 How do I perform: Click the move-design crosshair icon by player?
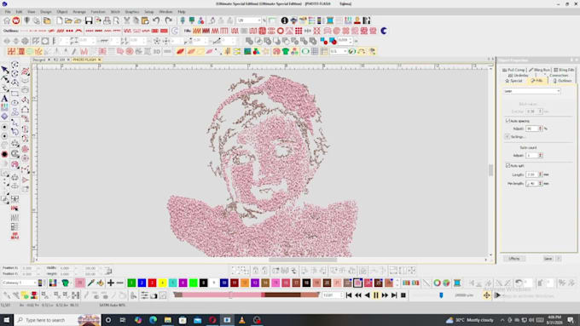point(486,295)
